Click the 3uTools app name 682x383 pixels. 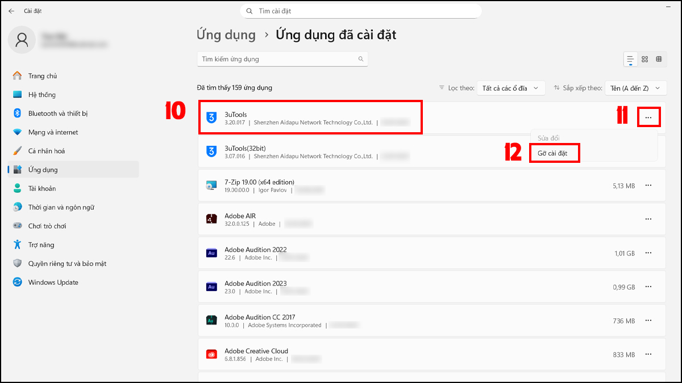(236, 114)
